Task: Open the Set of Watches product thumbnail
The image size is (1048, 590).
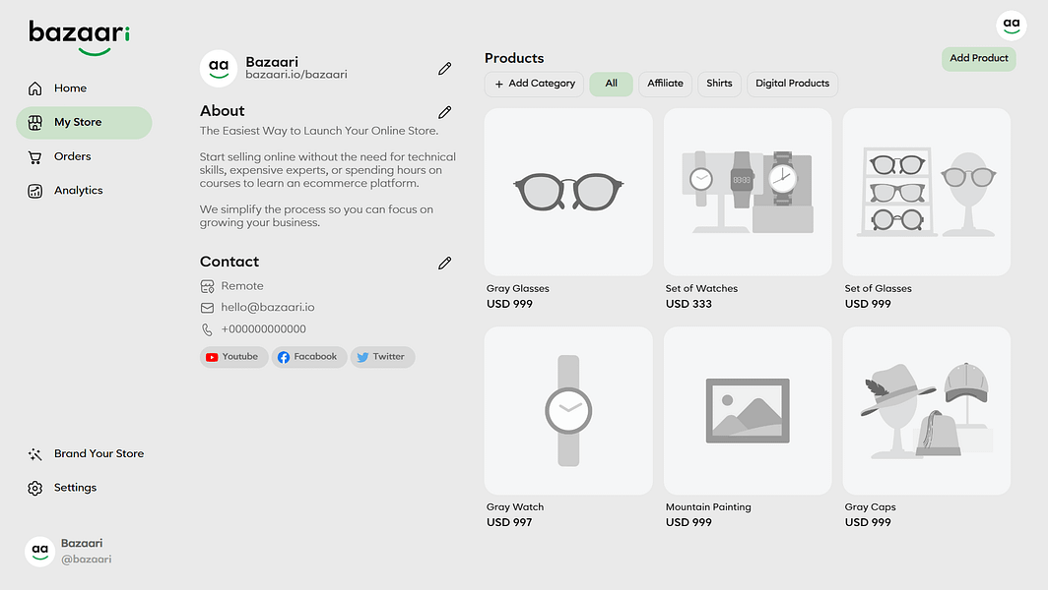Action: tap(748, 192)
